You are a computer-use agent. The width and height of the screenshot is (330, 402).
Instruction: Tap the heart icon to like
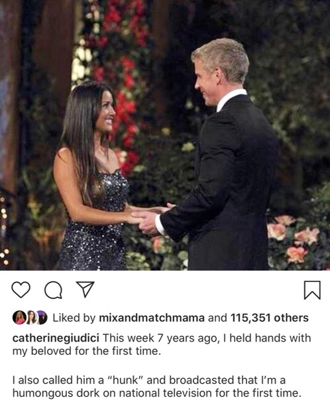(21, 290)
